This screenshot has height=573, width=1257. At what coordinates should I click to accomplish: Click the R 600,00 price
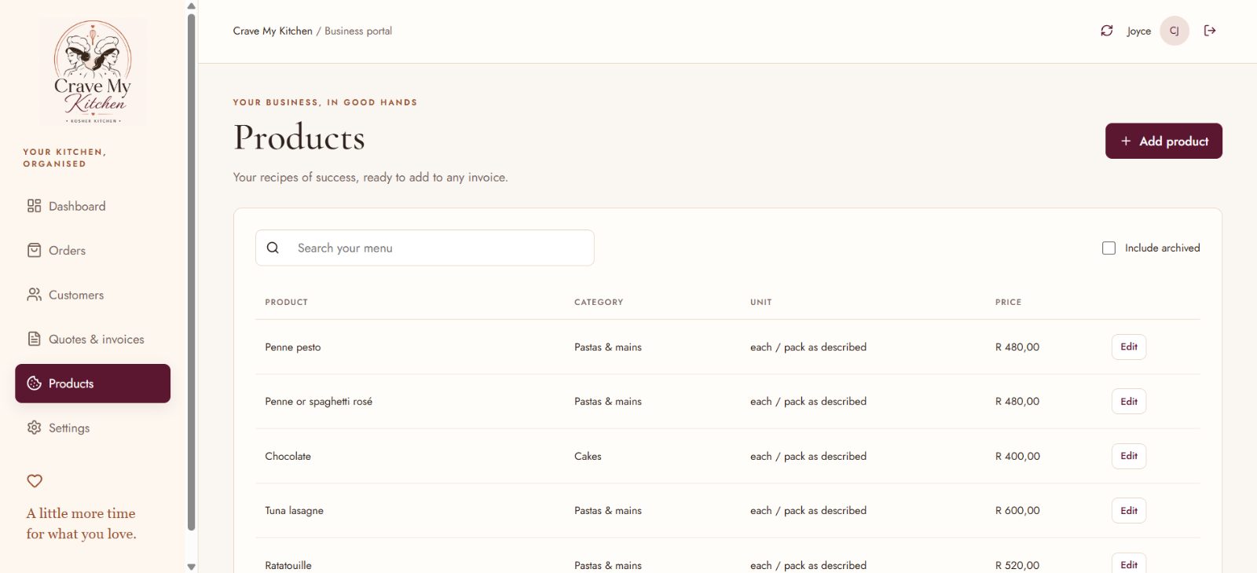[x=1017, y=510]
